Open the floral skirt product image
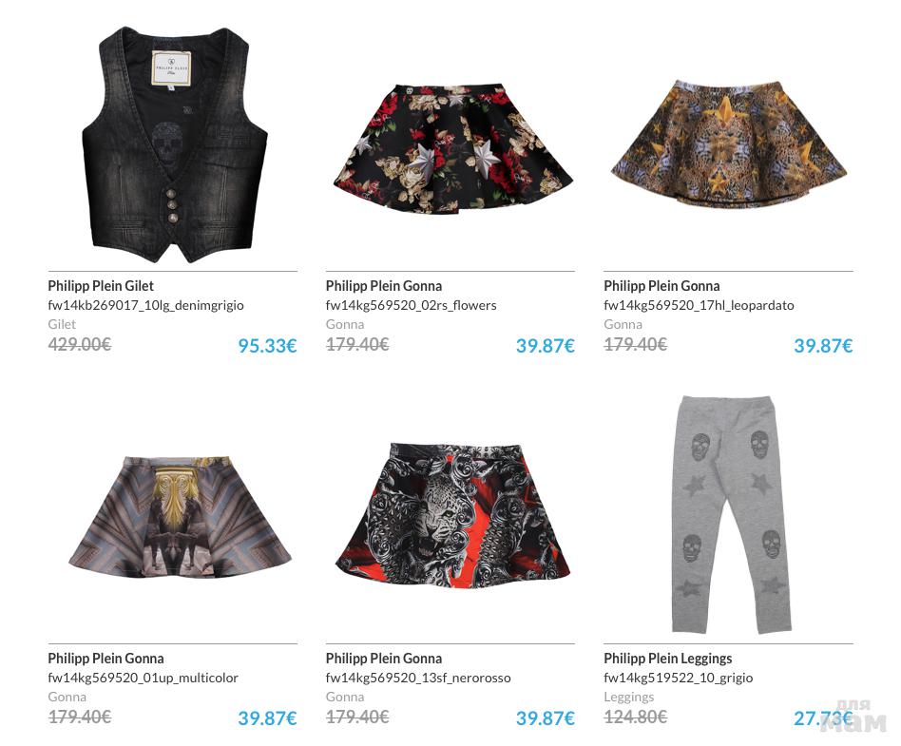Screen dimensions: 901x746 pos(452,149)
